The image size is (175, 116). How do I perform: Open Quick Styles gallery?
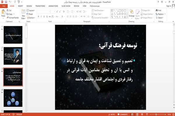(137, 14)
